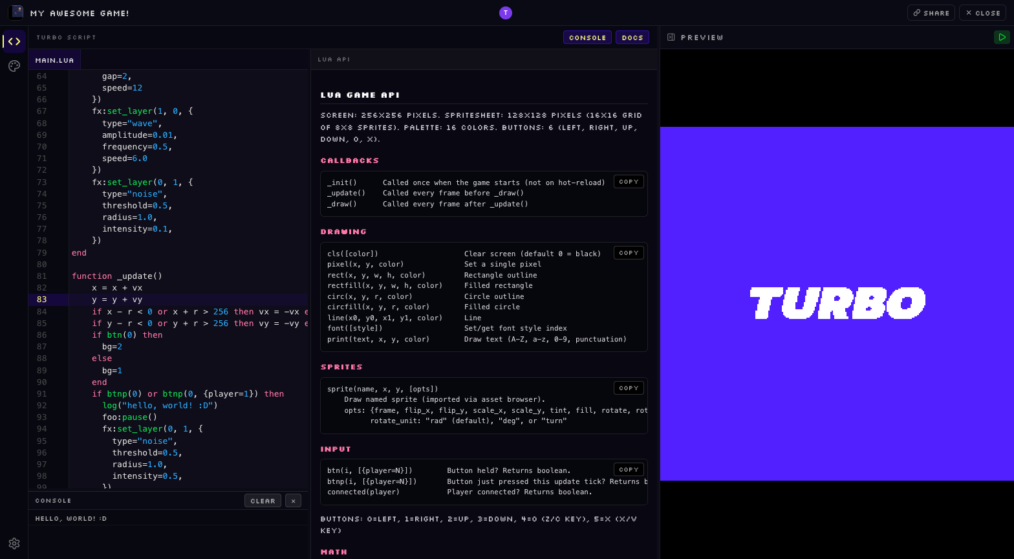Copy the Callbacks code block

(629, 182)
